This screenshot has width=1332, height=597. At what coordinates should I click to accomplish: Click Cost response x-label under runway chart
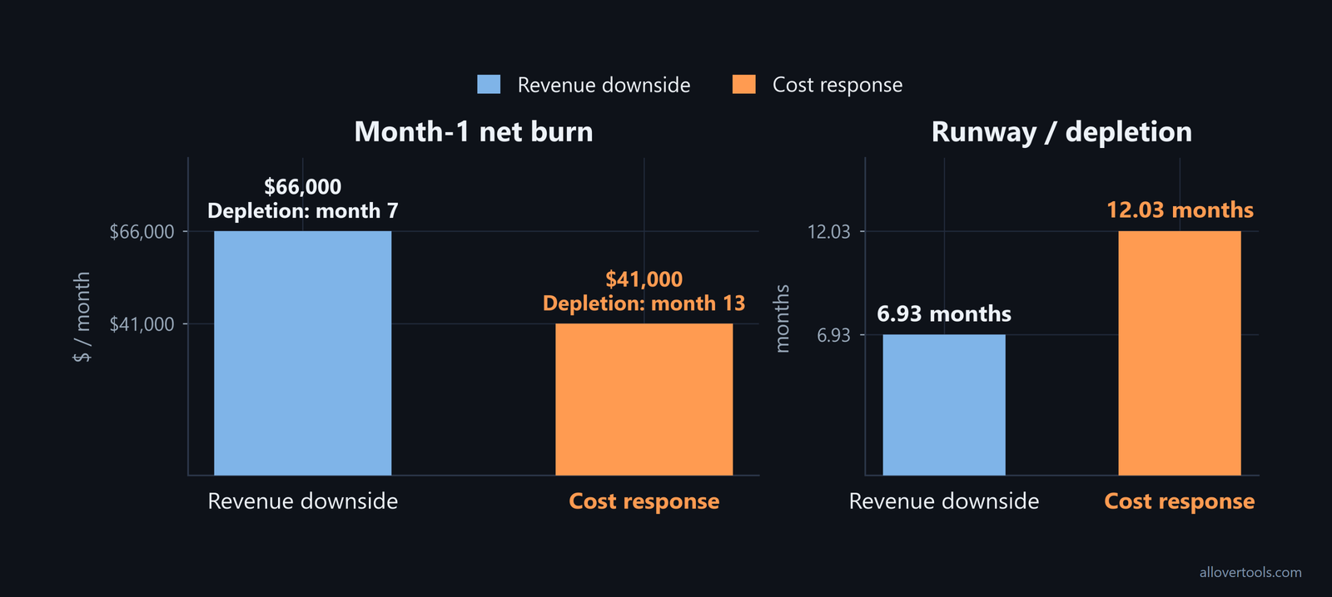[x=1180, y=501]
